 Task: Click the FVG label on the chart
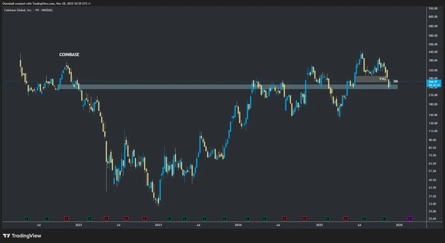pos(383,79)
